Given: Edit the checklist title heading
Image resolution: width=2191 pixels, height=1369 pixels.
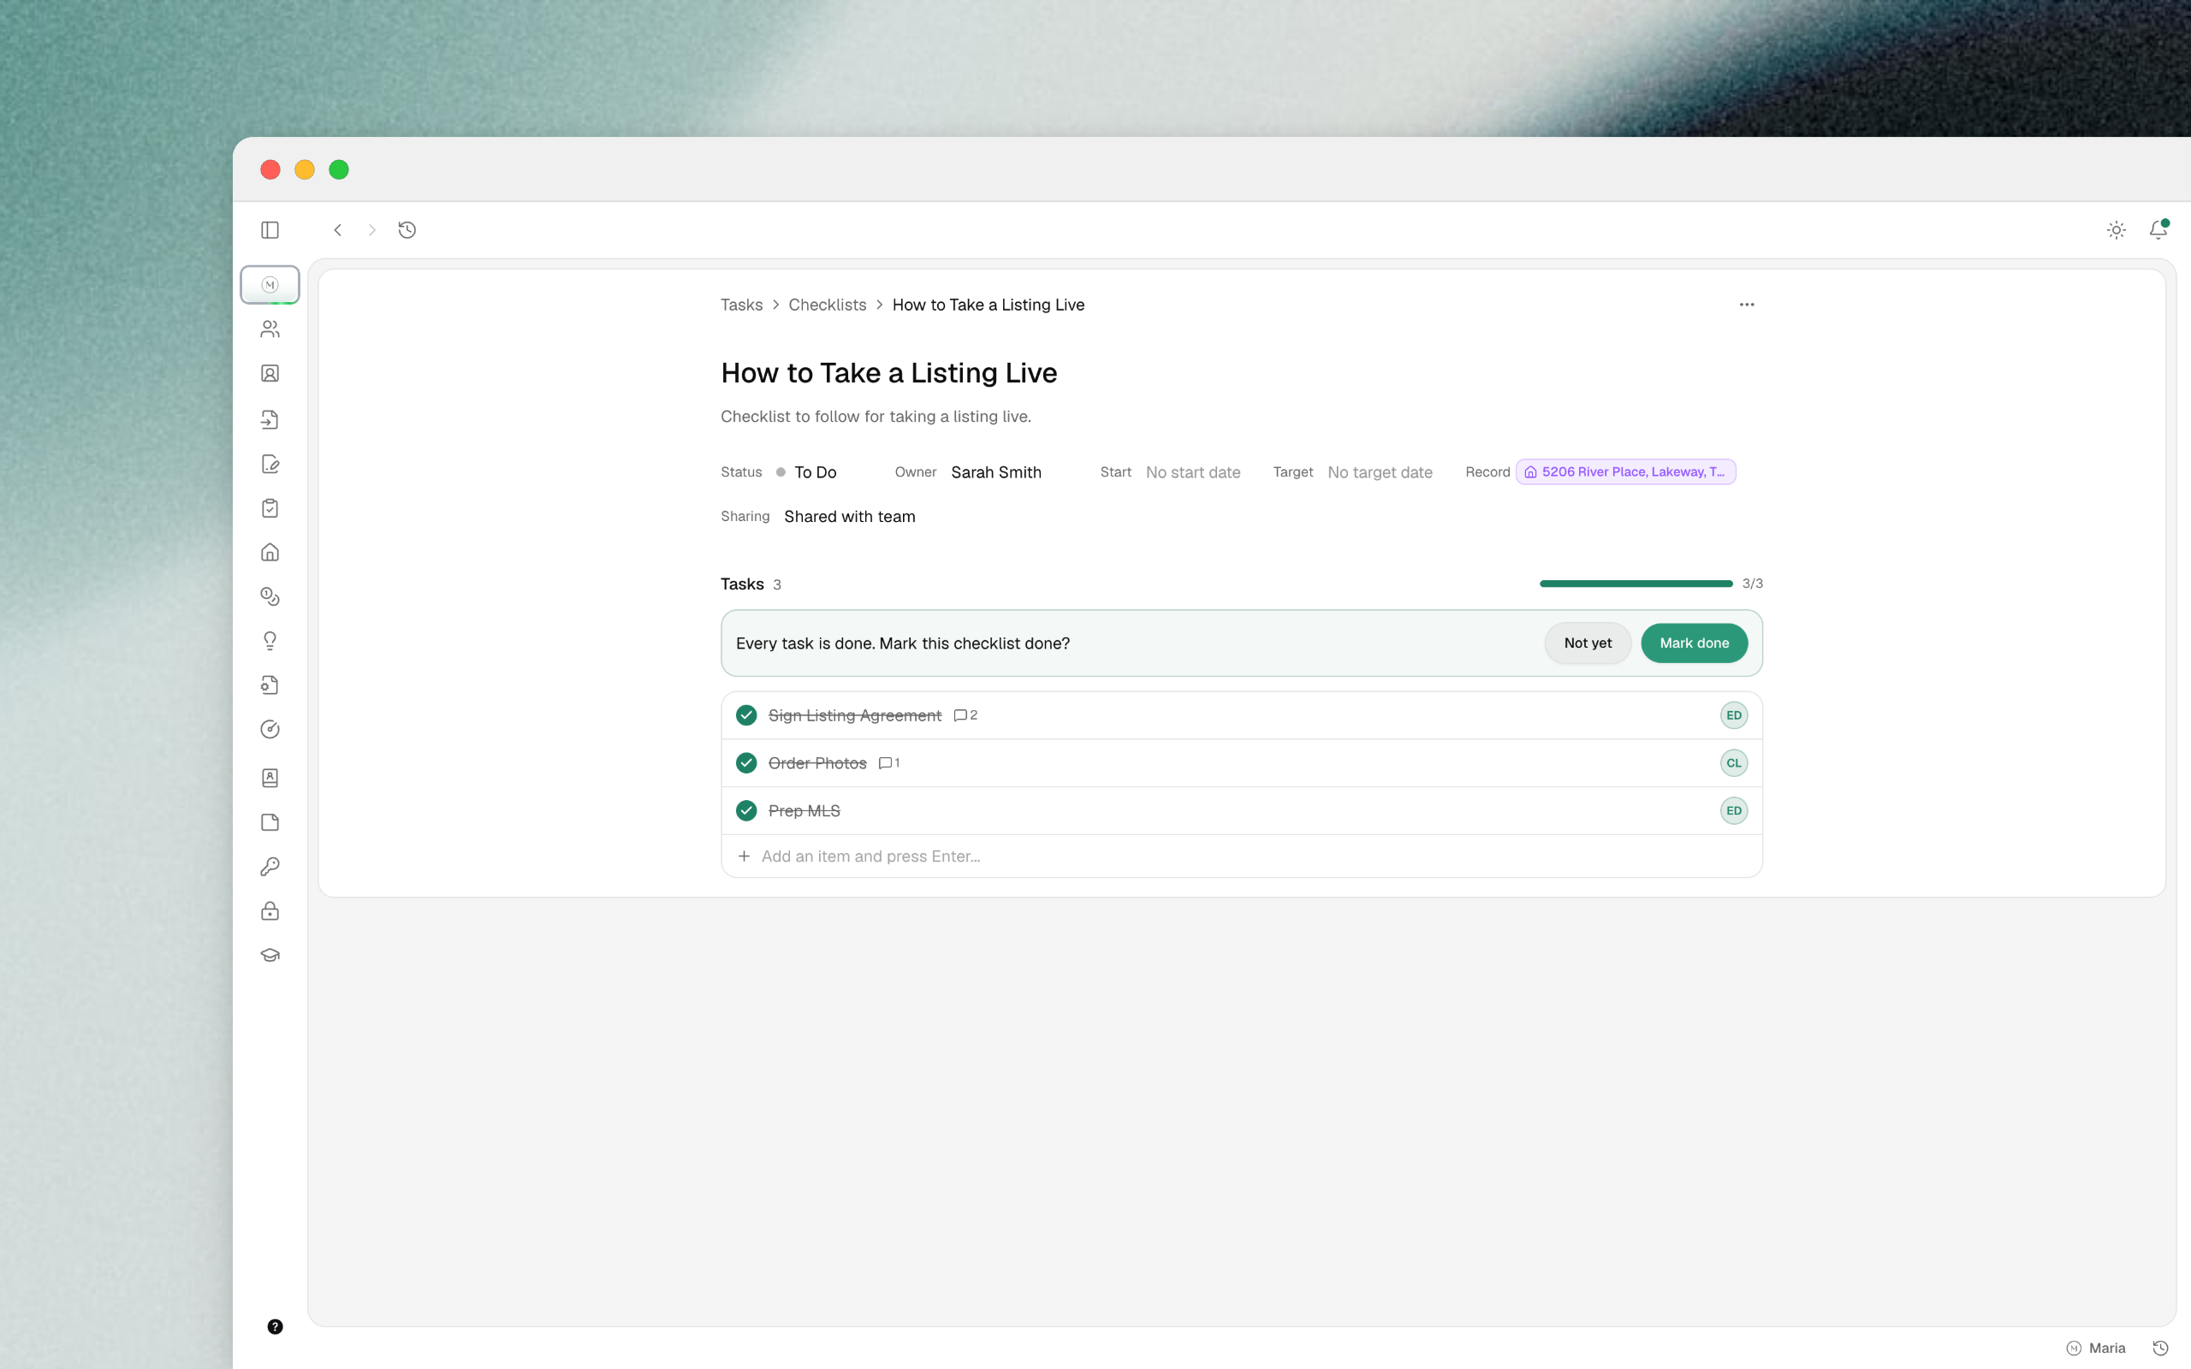Looking at the screenshot, I should coord(888,373).
